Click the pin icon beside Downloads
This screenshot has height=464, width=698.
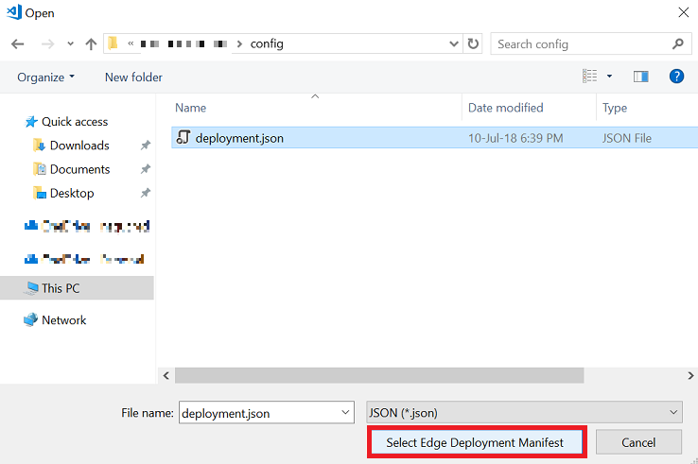[x=145, y=146]
